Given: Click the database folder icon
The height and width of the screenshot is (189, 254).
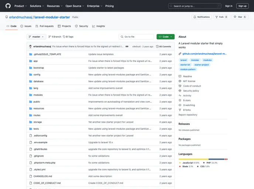Looking at the screenshot, I should (30, 81).
